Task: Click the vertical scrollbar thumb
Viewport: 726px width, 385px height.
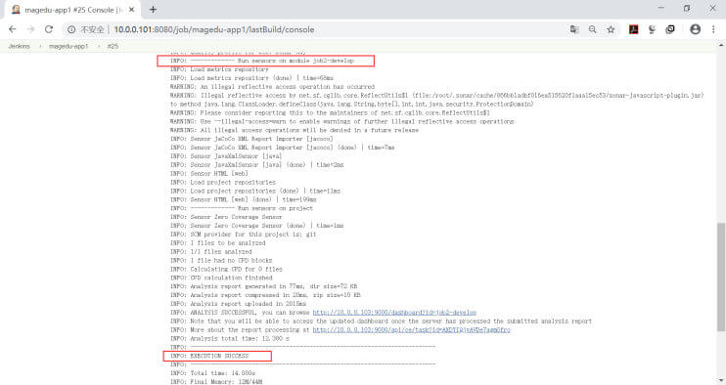Action: 721,277
